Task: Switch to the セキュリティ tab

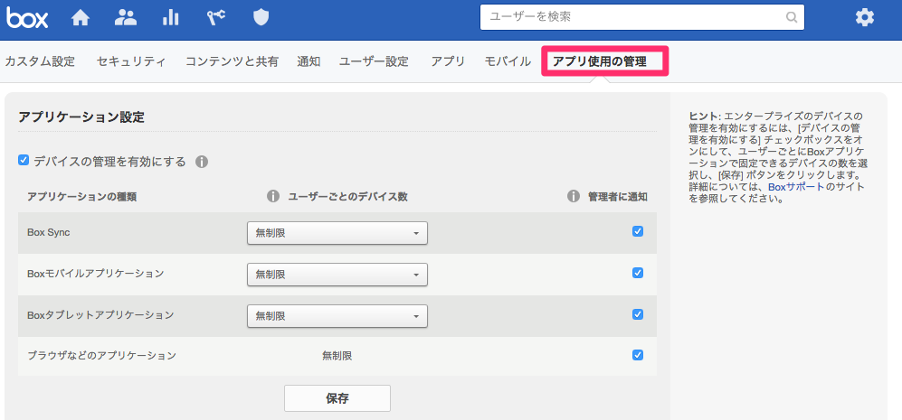Action: pos(131,61)
